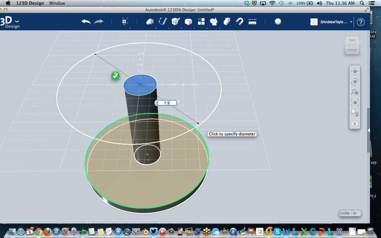Open the Modify tool
This screenshot has width=381, height=238.
click(x=188, y=21)
